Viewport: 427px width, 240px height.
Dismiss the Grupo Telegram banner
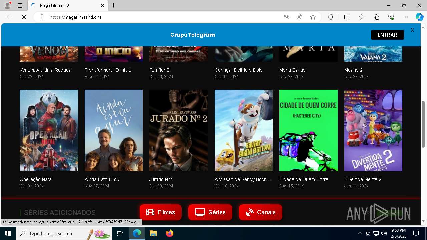coord(412,30)
